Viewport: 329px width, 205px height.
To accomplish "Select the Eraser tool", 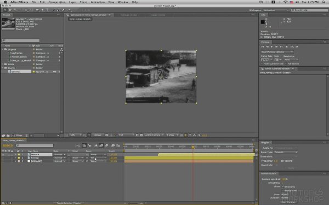I will click(64, 10).
